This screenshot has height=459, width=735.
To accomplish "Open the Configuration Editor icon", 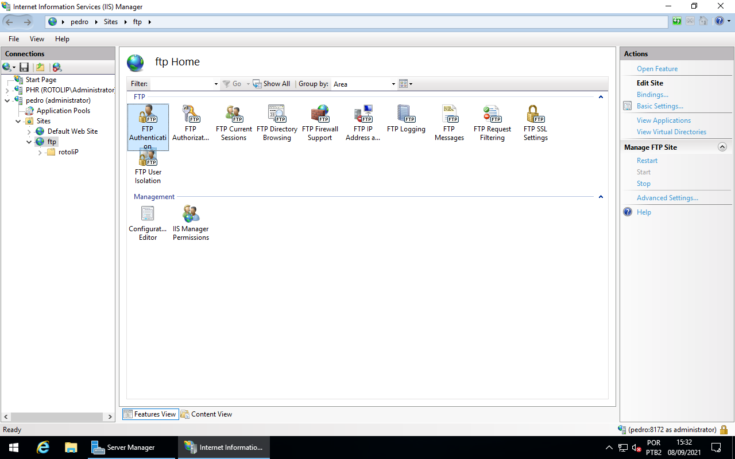I will [148, 223].
